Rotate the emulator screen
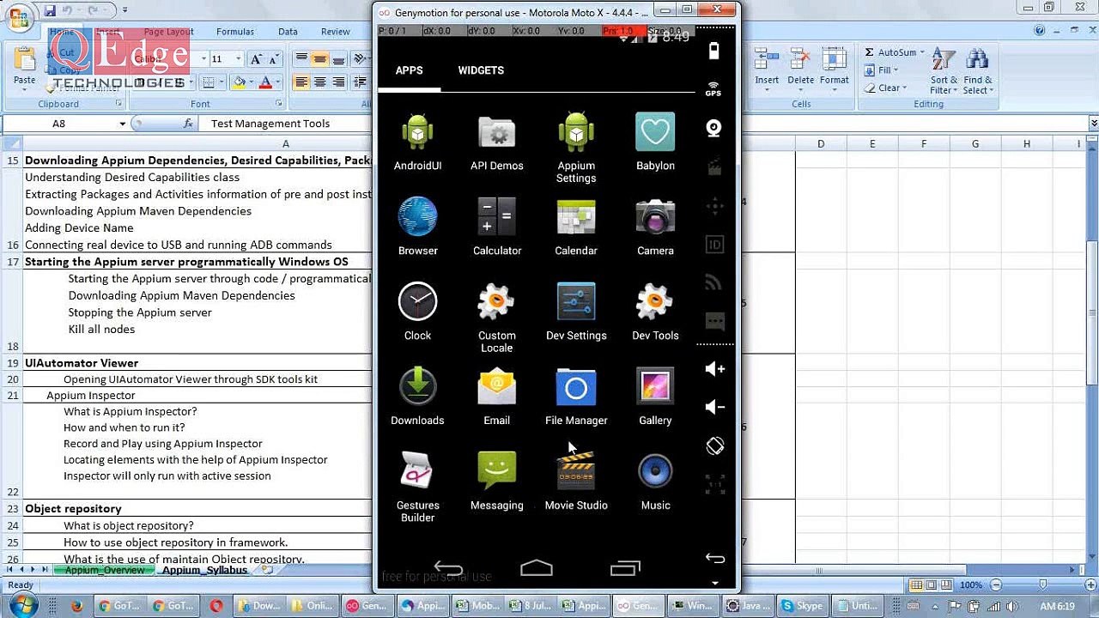The width and height of the screenshot is (1099, 618). coord(714,445)
